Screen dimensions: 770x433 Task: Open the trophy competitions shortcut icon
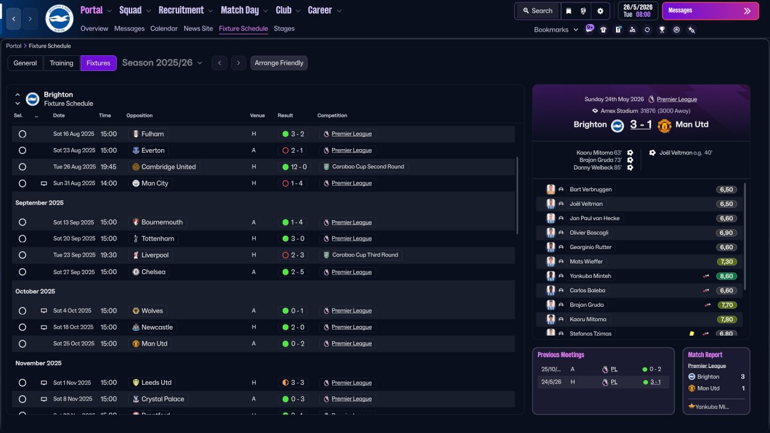point(662,29)
